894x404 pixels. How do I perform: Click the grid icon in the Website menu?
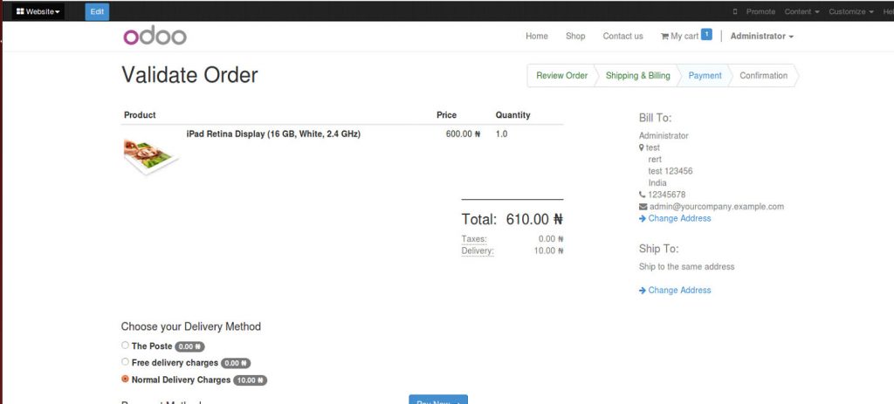(x=20, y=11)
